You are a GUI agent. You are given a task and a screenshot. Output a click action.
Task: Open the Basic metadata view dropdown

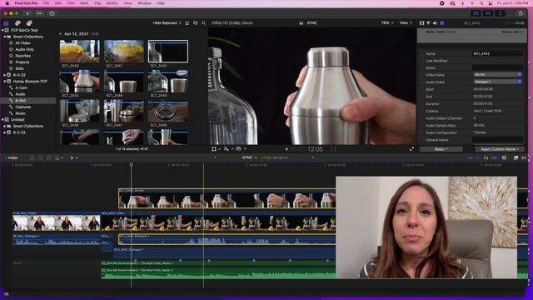click(x=441, y=149)
